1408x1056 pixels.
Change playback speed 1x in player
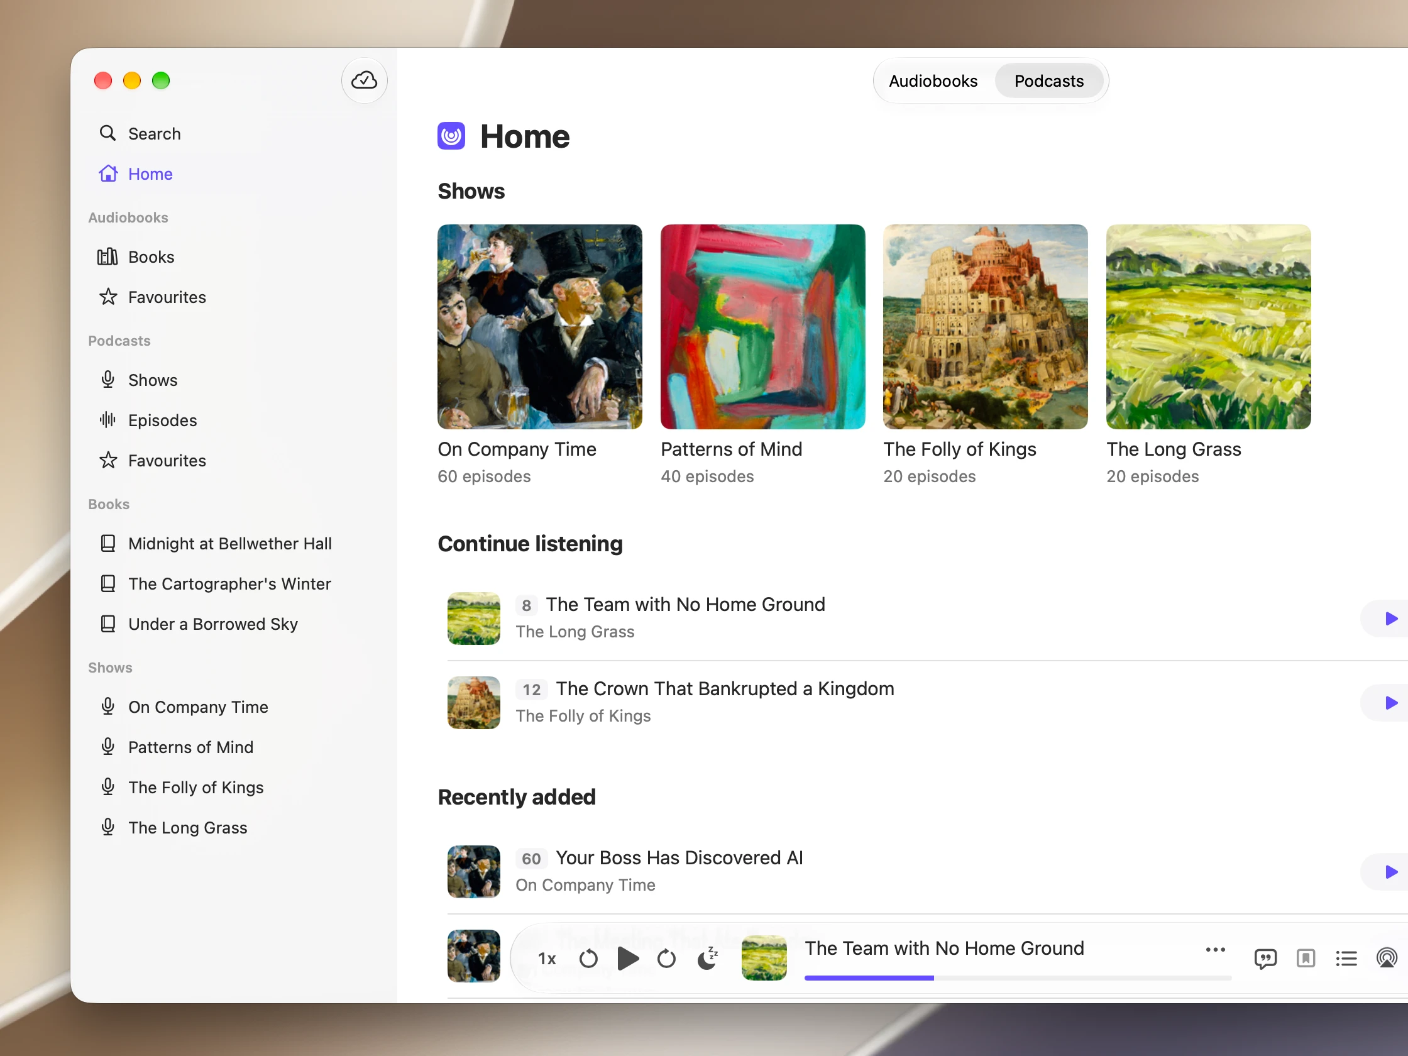(x=547, y=959)
